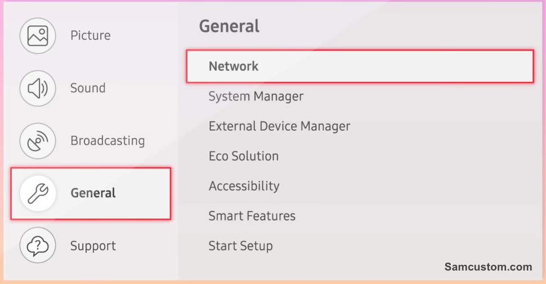Viewport: 546px width, 284px height.
Task: Click the Sound speaker icon
Action: coord(38,88)
